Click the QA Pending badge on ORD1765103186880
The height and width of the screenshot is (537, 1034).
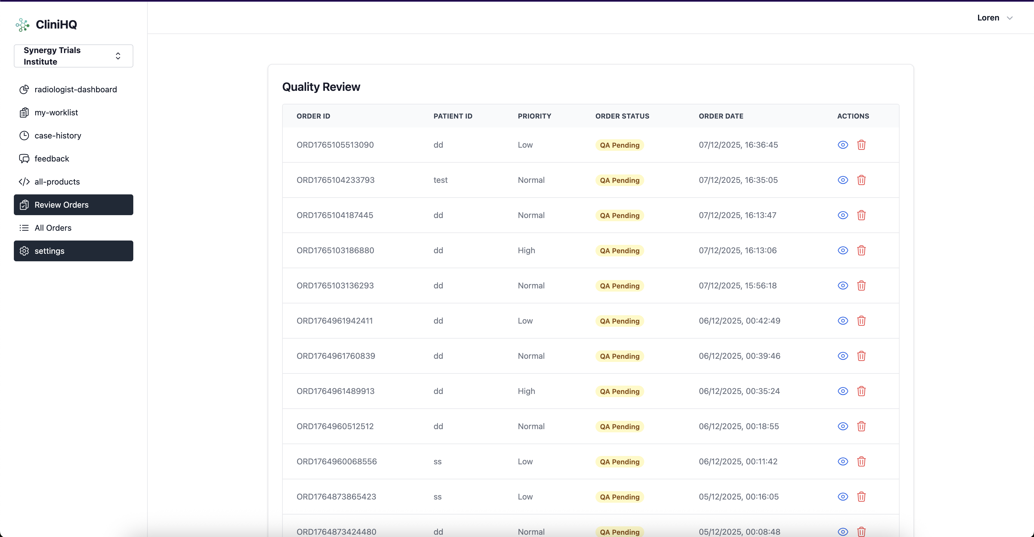point(619,250)
